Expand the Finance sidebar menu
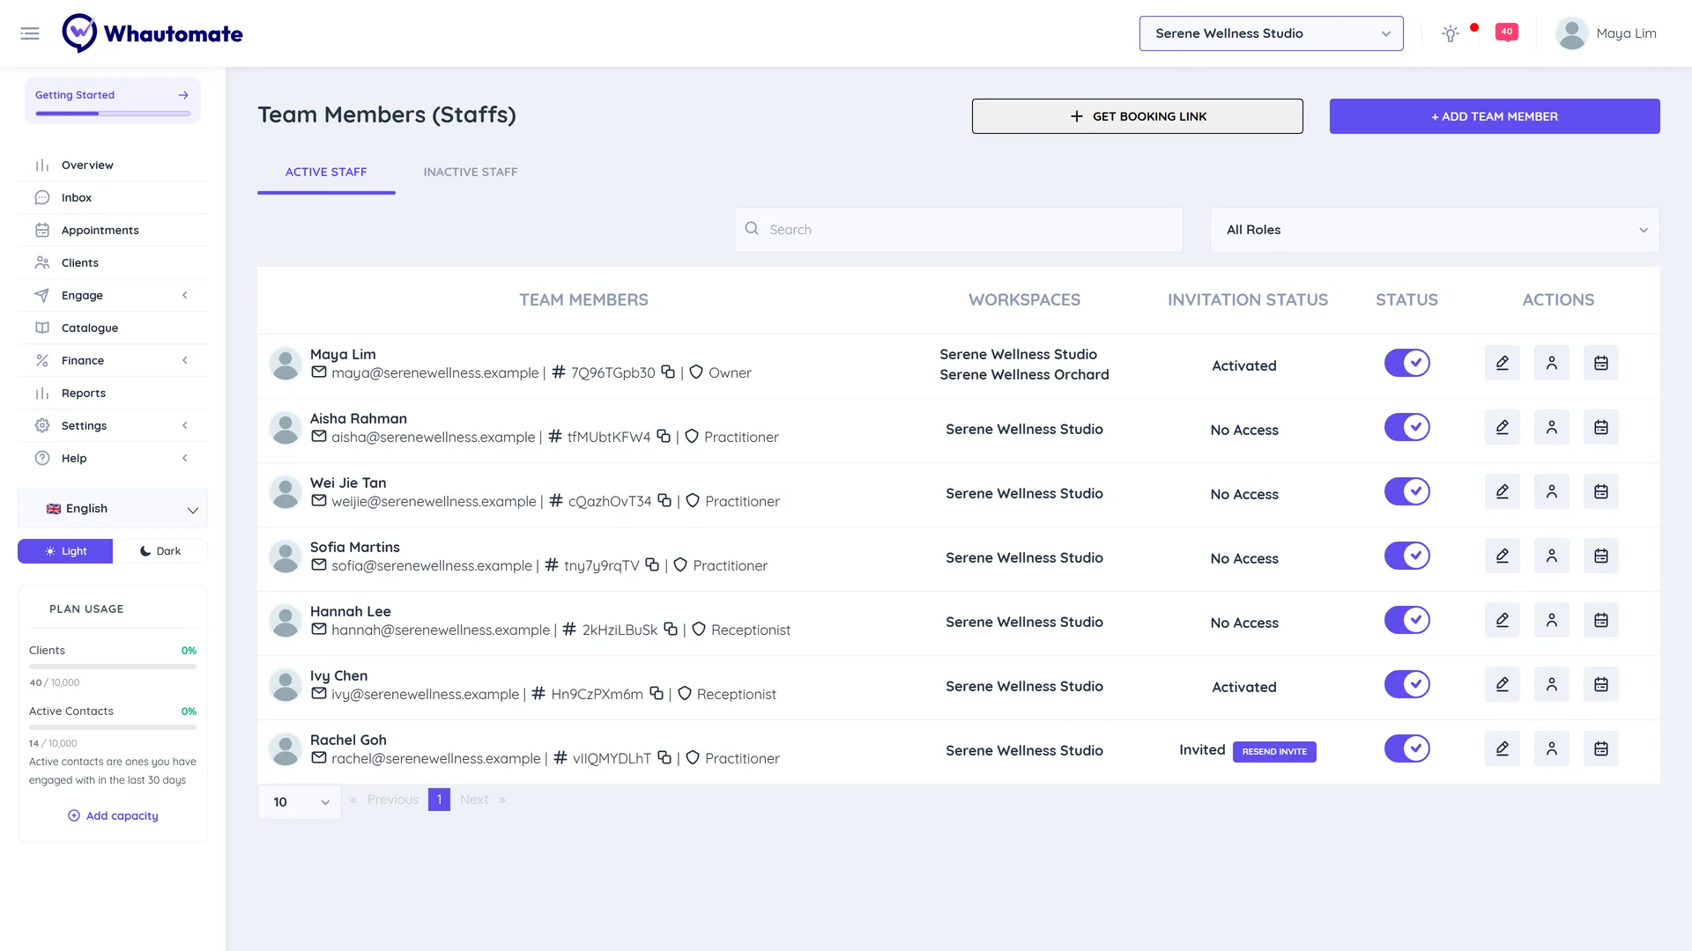This screenshot has width=1692, height=951. [x=113, y=360]
